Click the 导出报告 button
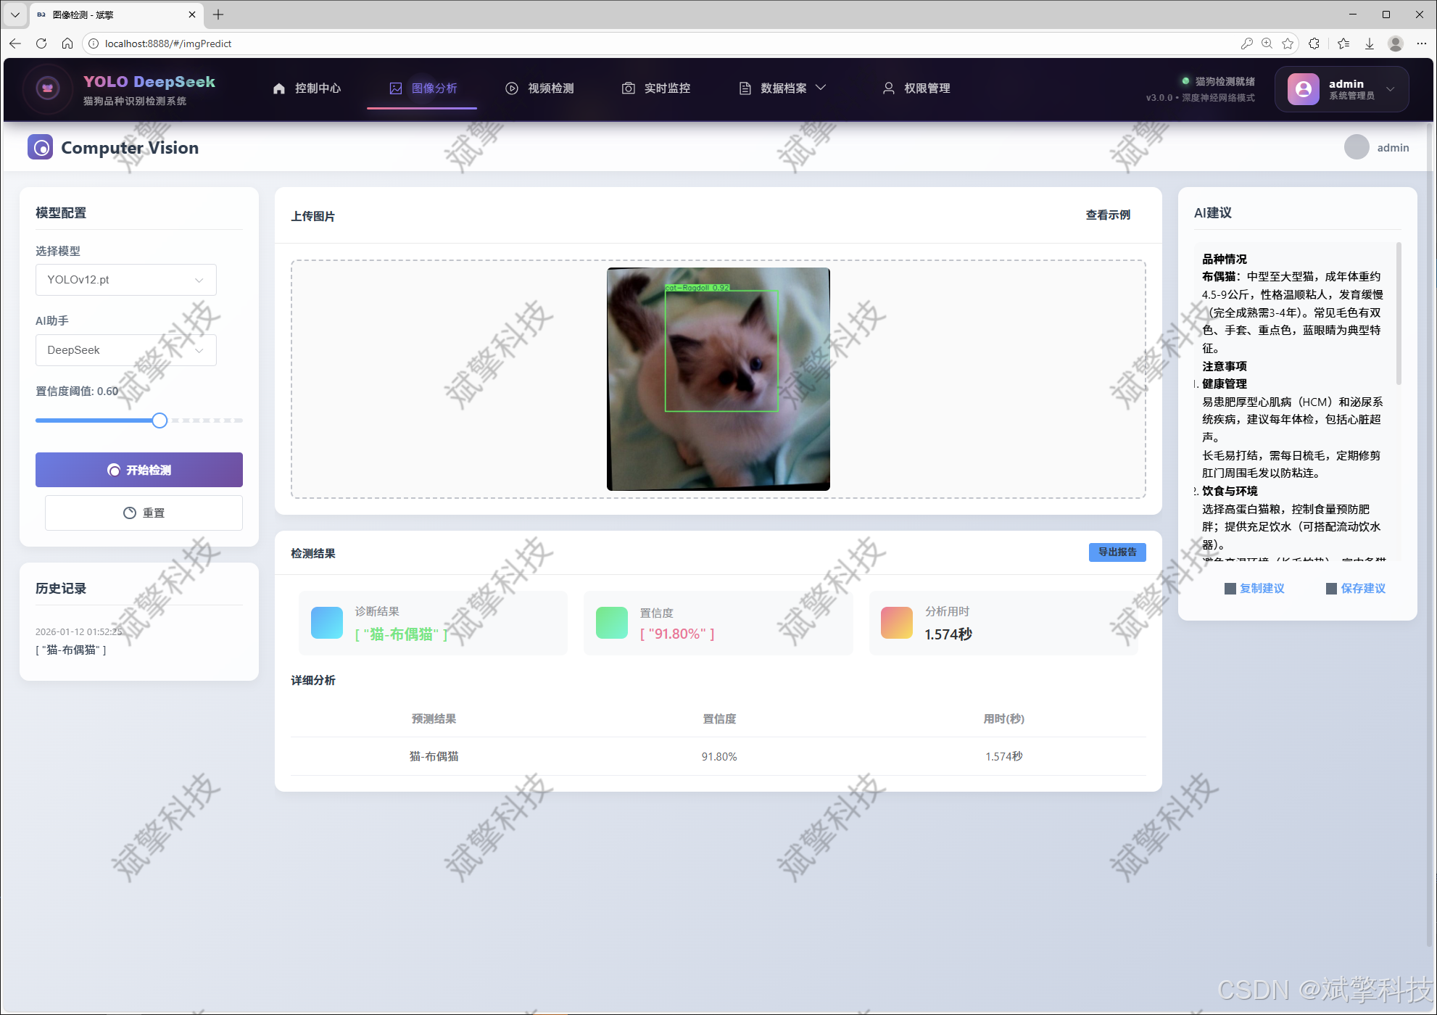Viewport: 1437px width, 1015px height. (x=1117, y=552)
